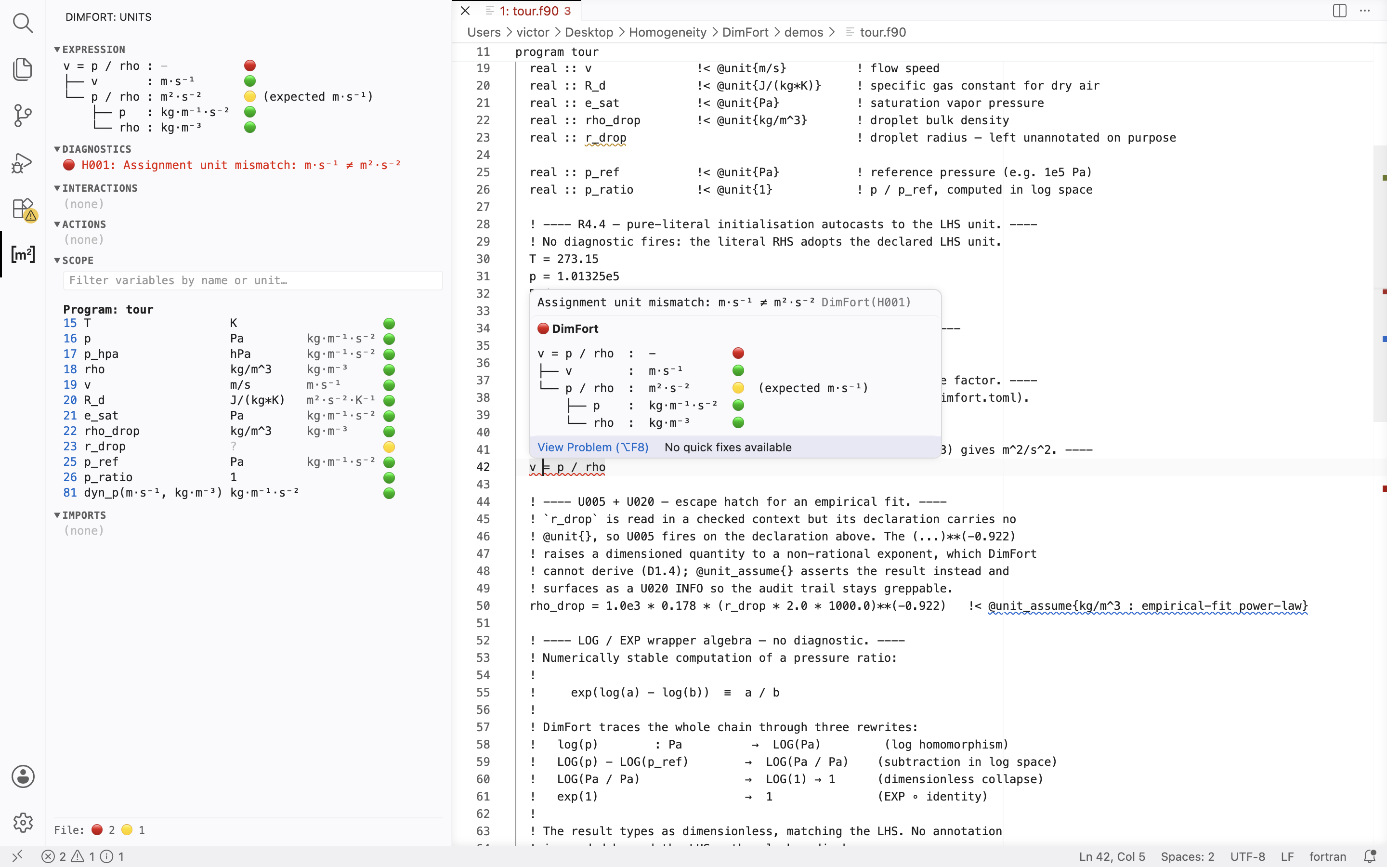
Task: Collapse the ACTIONS section
Action: click(80, 224)
